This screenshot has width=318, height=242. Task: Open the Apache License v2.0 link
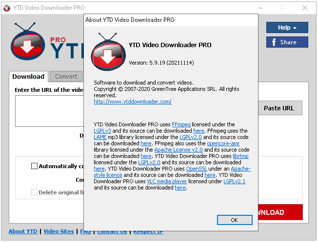[x=179, y=150]
